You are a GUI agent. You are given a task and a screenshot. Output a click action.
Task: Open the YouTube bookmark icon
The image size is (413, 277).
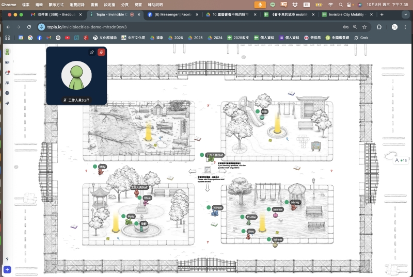(x=67, y=38)
